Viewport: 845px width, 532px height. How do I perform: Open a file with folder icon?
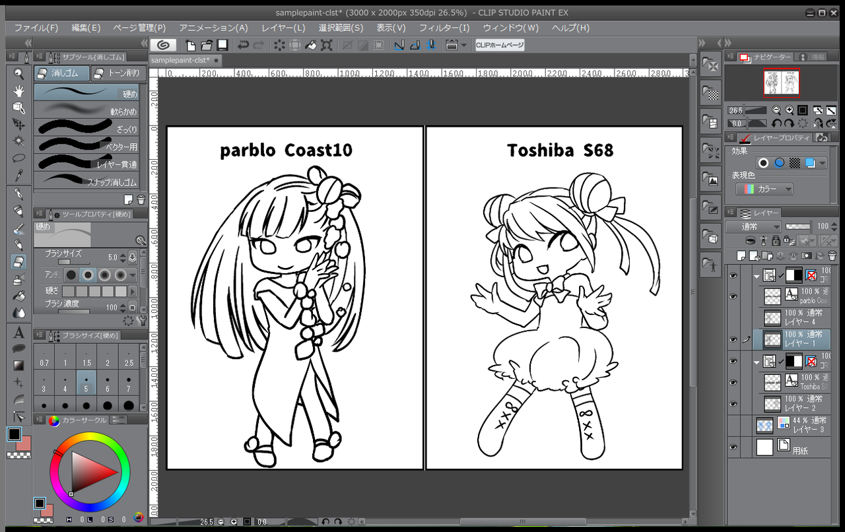coord(207,45)
